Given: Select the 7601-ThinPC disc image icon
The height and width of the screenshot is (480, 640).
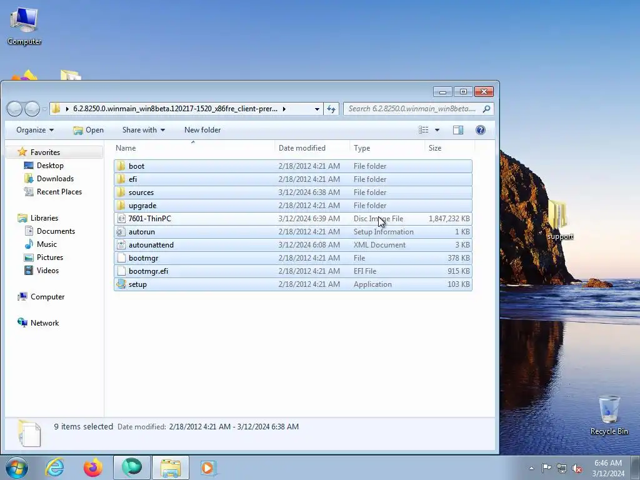Looking at the screenshot, I should tap(121, 218).
